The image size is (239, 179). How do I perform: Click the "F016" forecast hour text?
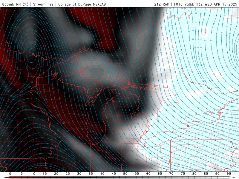pos(178,4)
